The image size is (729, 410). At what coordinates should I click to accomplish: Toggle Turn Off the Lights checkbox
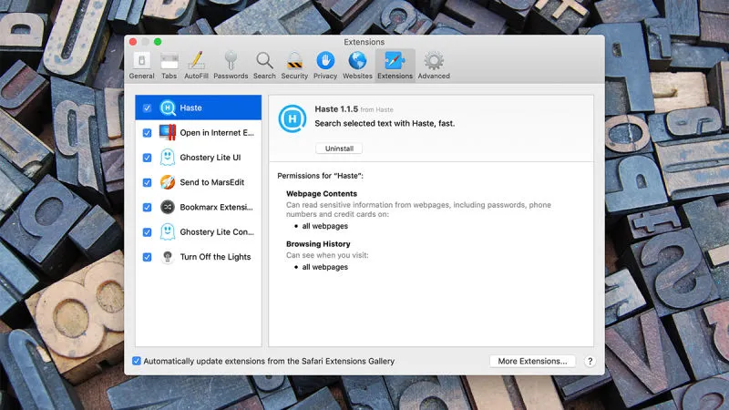coord(148,257)
